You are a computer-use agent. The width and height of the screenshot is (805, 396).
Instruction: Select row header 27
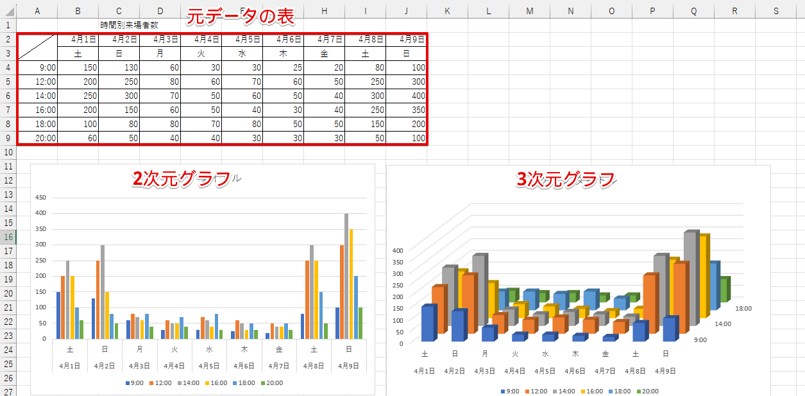click(8, 392)
